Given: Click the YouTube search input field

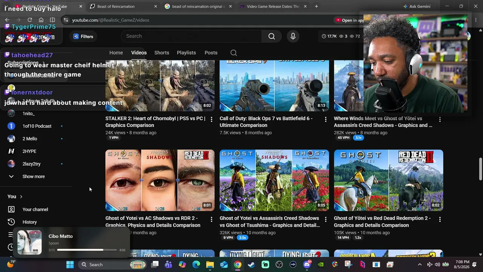Looking at the screenshot, I should click(x=191, y=36).
